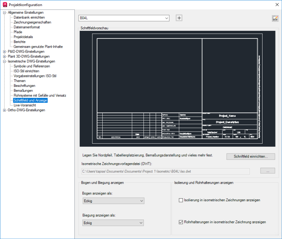
Task: Select Datenbank einrichten tree item
Action: pyautogui.click(x=29, y=18)
